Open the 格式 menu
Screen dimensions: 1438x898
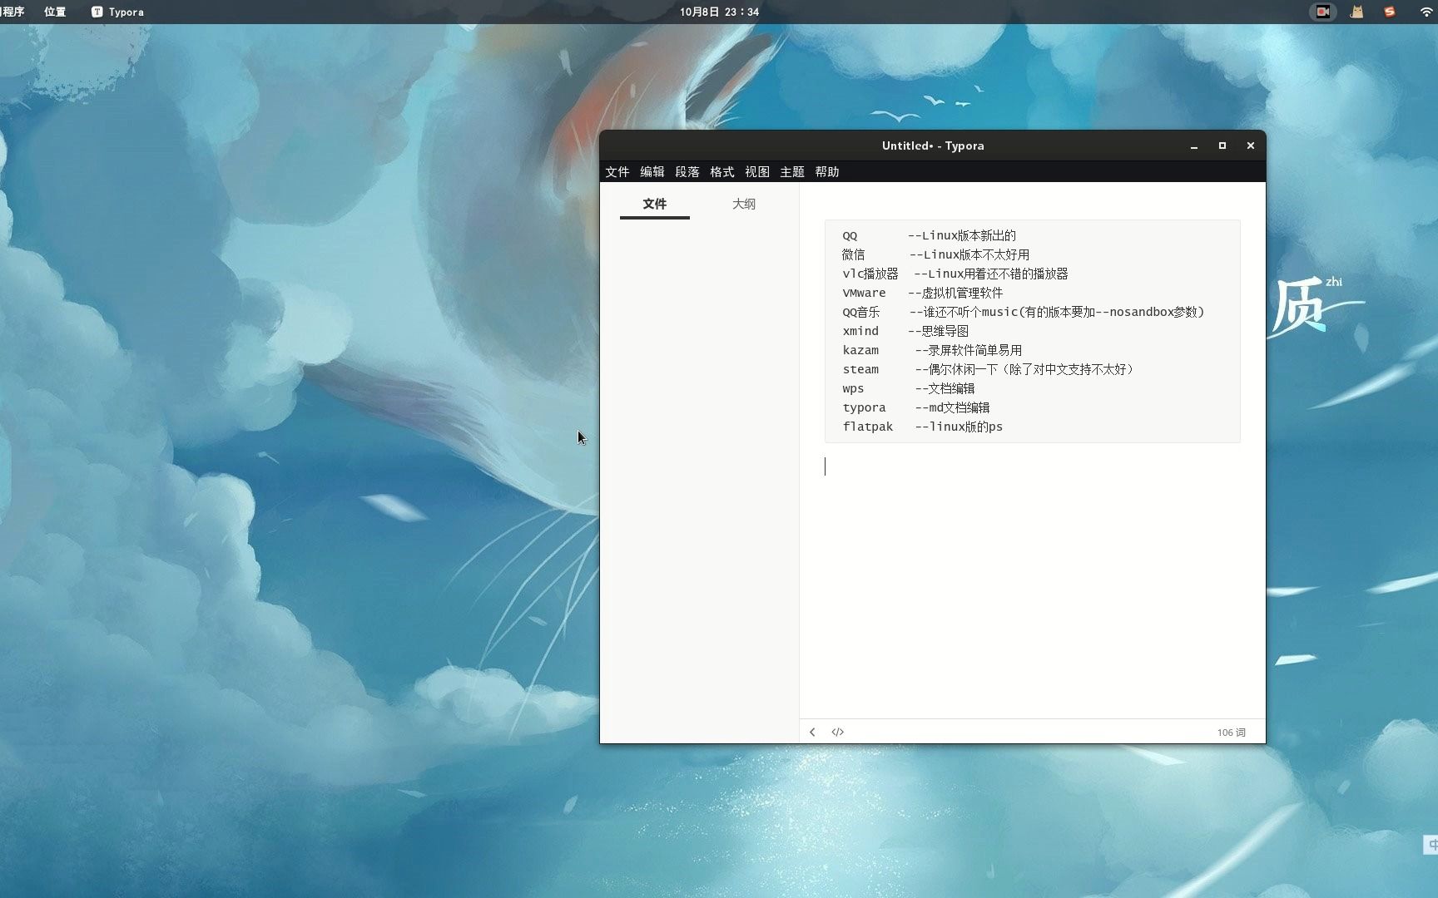(x=721, y=171)
